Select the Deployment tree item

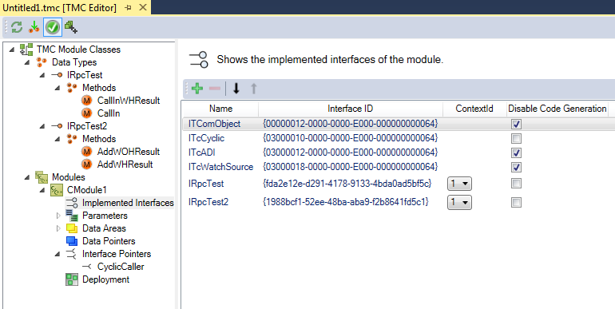(105, 279)
